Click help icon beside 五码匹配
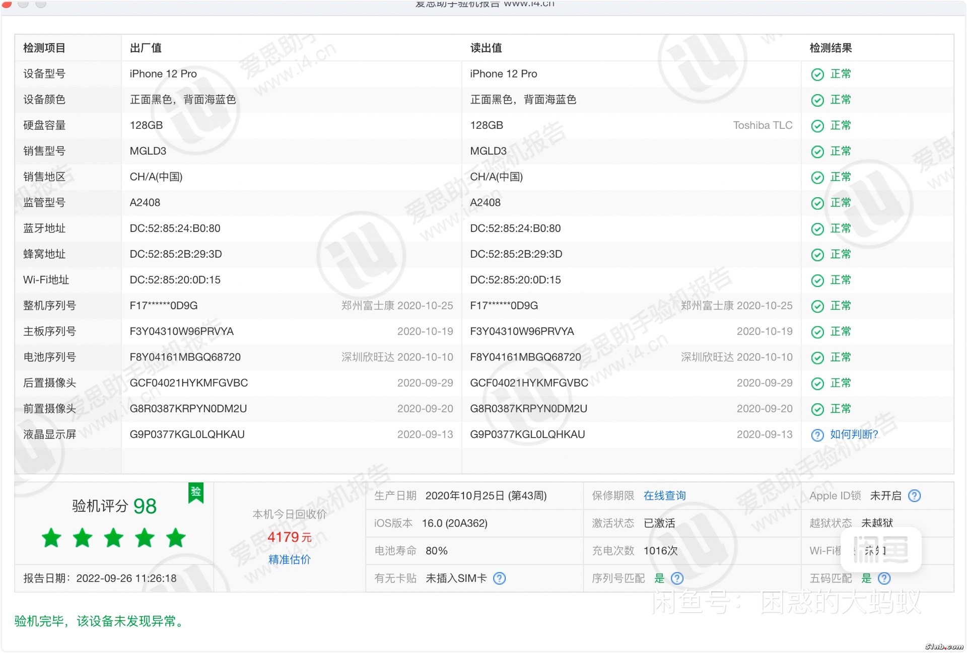Image resolution: width=967 pixels, height=653 pixels. 884,578
